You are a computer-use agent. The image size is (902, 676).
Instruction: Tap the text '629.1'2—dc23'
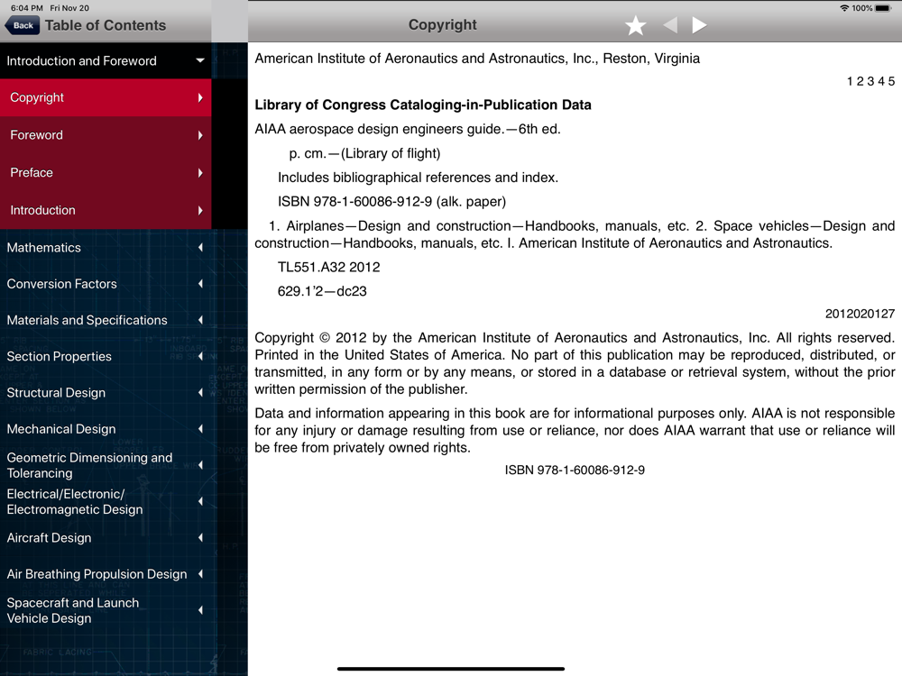pos(322,291)
